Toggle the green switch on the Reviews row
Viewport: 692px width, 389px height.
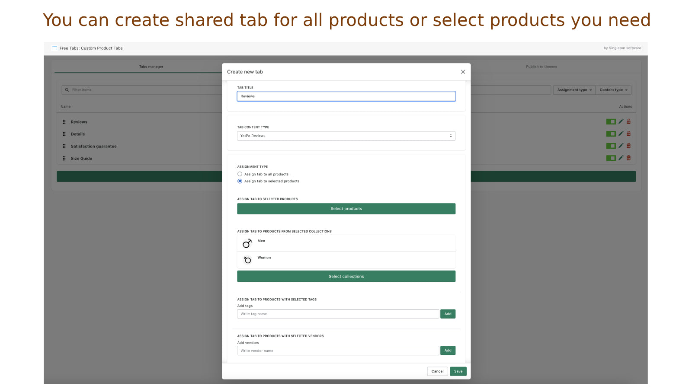pyautogui.click(x=611, y=121)
